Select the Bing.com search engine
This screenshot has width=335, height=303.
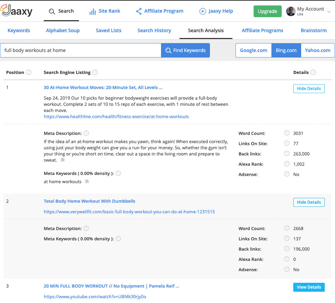coord(286,50)
